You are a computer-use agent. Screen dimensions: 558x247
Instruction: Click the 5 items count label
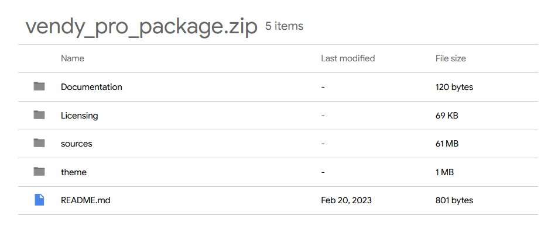pos(285,26)
